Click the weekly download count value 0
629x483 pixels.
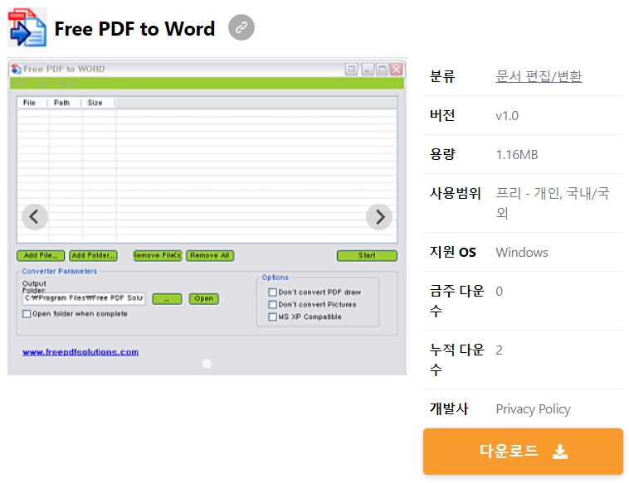coord(499,292)
